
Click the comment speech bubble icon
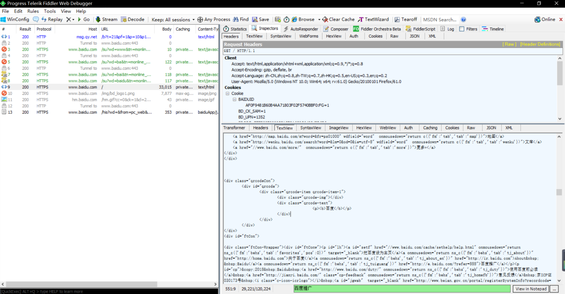[36, 19]
